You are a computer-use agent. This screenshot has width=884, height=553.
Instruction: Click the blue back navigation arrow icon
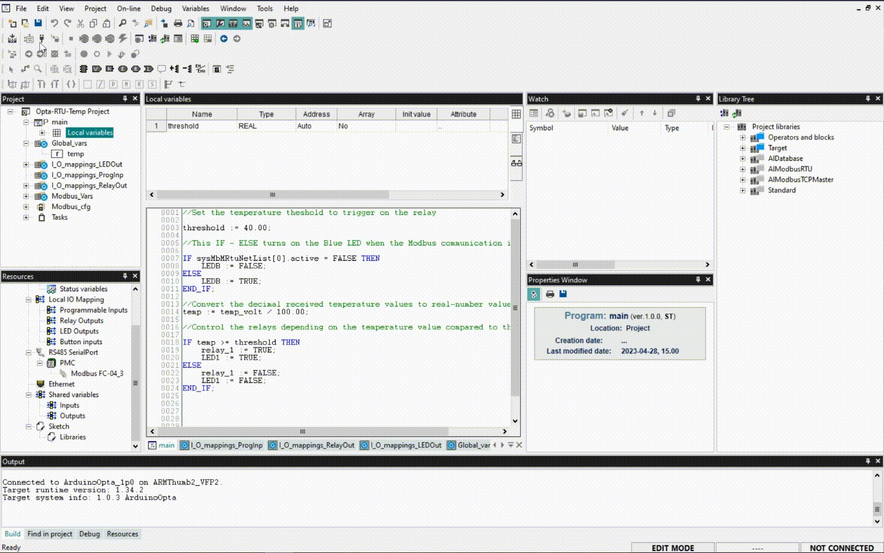(x=224, y=39)
